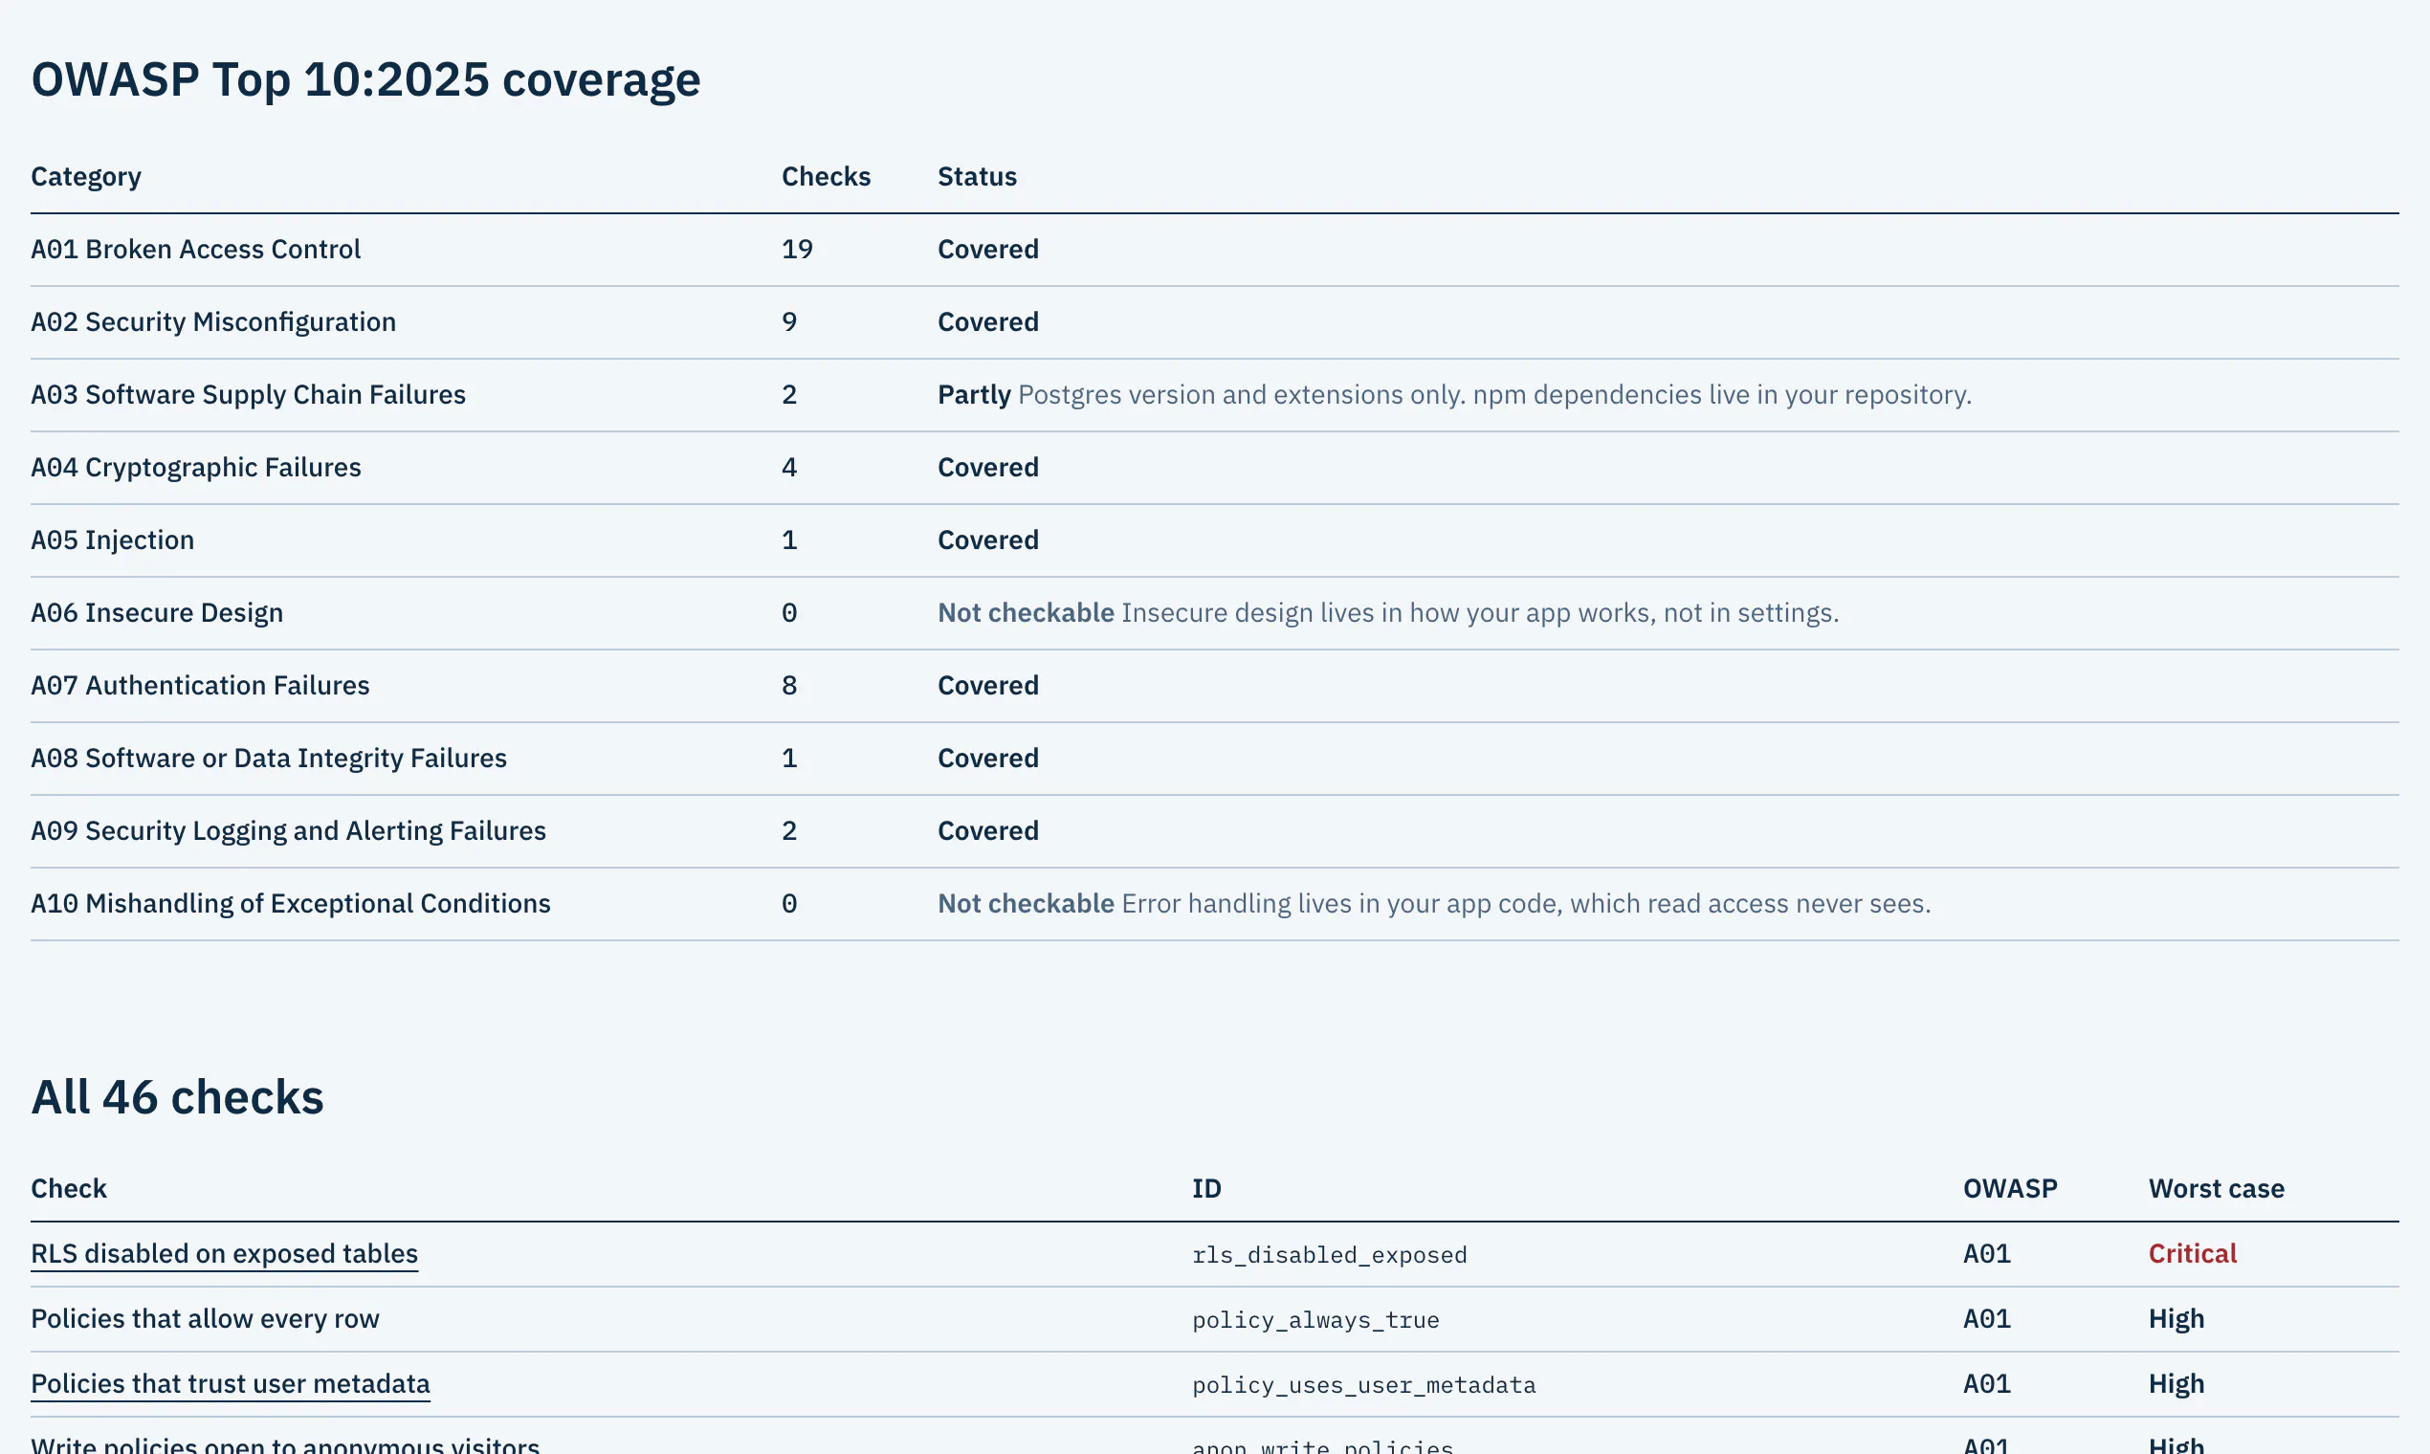Click the 'OWASP' column header
The image size is (2430, 1454).
click(x=2010, y=1188)
